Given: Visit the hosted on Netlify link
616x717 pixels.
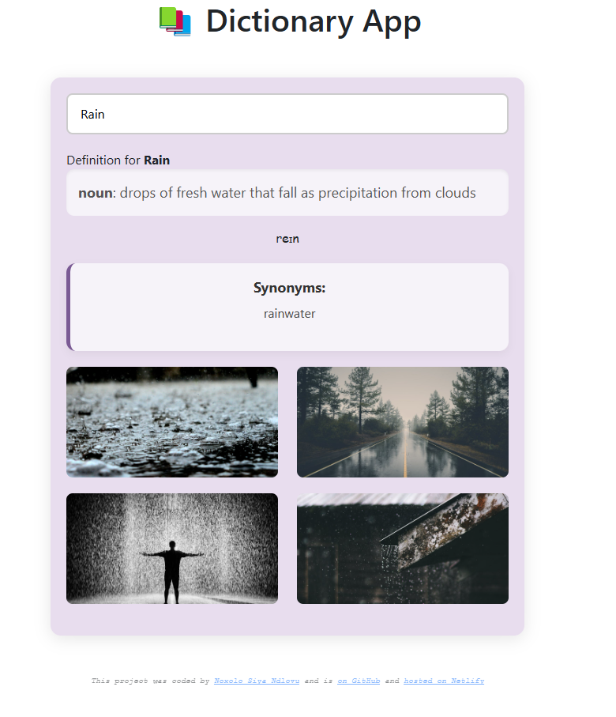Looking at the screenshot, I should 444,681.
